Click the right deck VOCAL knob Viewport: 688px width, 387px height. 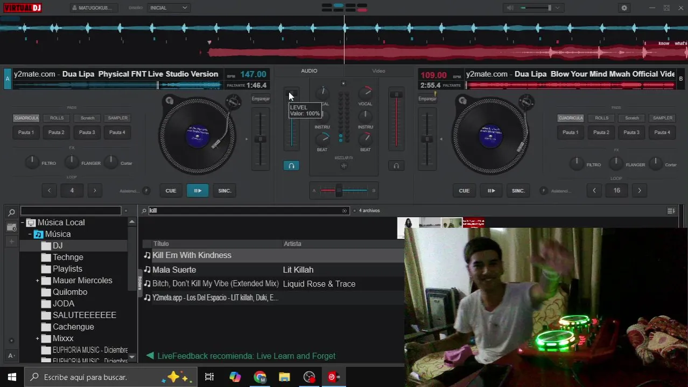365,92
